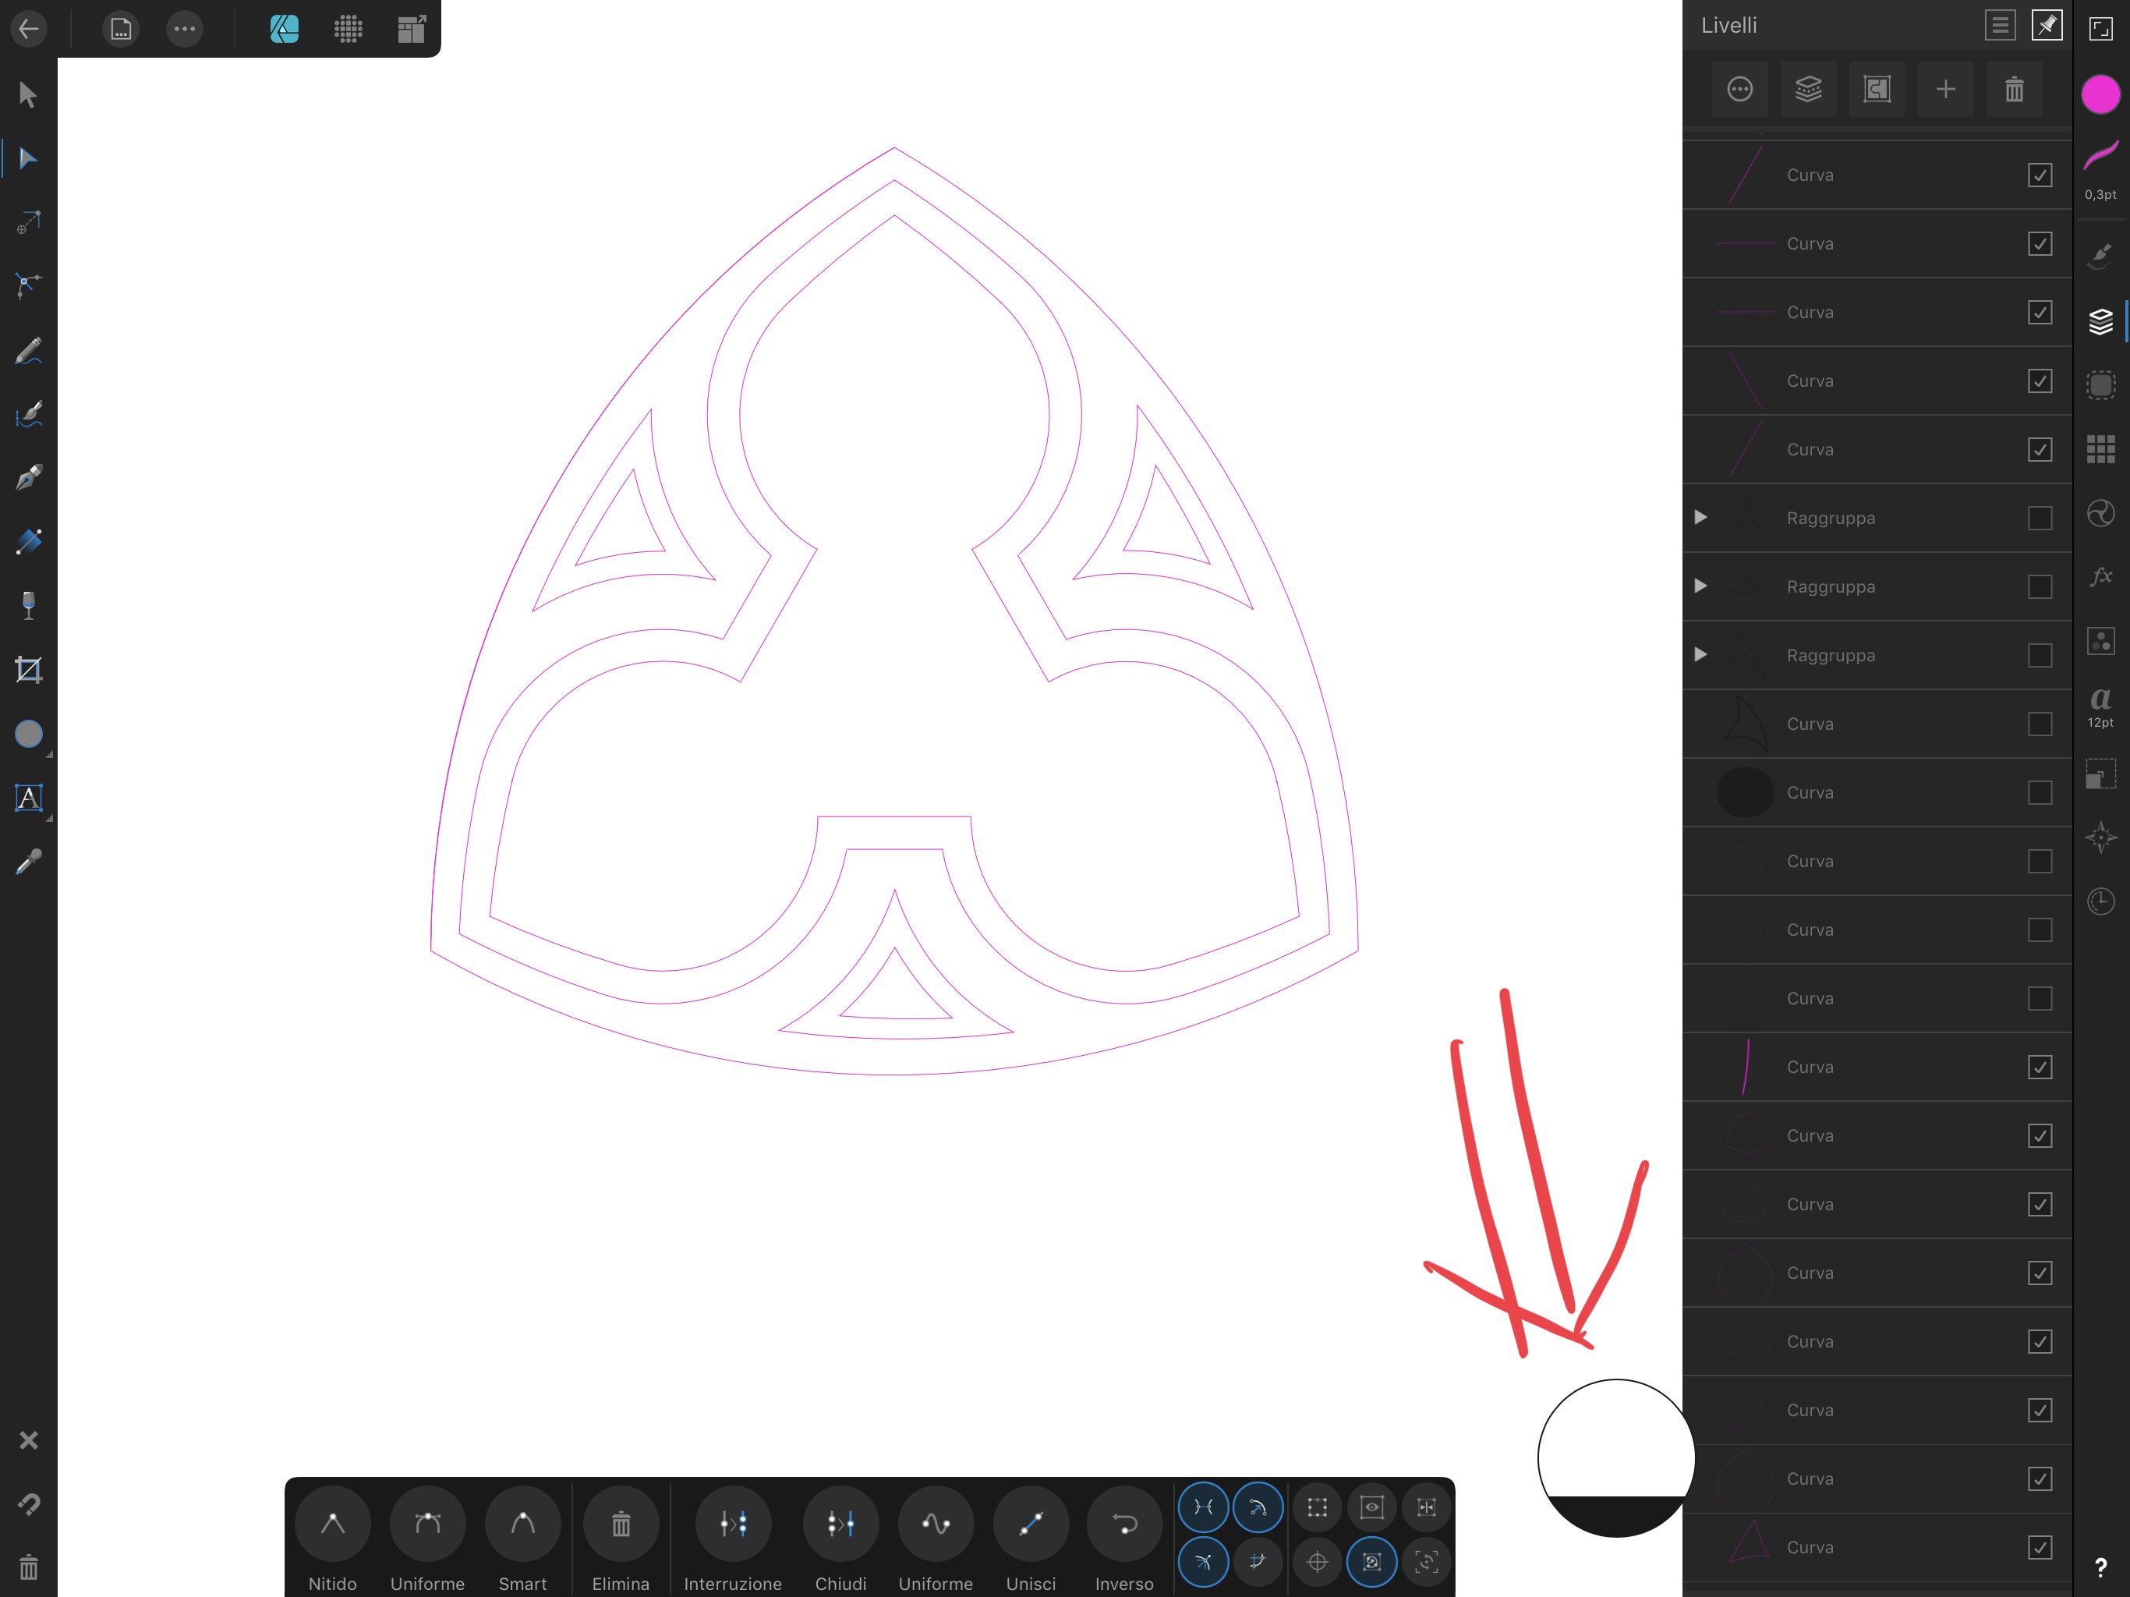Hide the Curva layer with triangle thumbnail
The width and height of the screenshot is (2130, 1597).
[x=2040, y=1547]
